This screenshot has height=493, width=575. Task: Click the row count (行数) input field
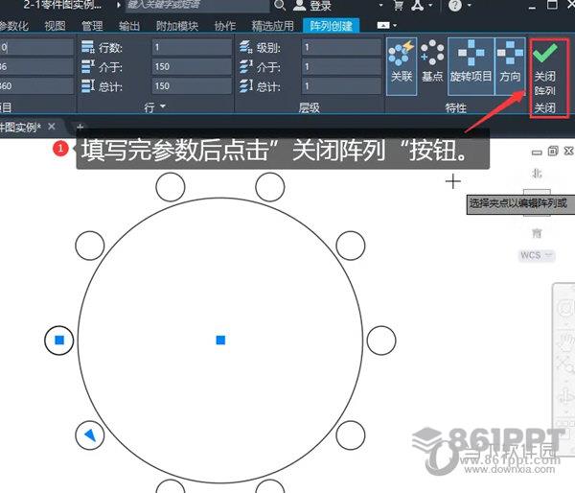pyautogui.click(x=190, y=47)
